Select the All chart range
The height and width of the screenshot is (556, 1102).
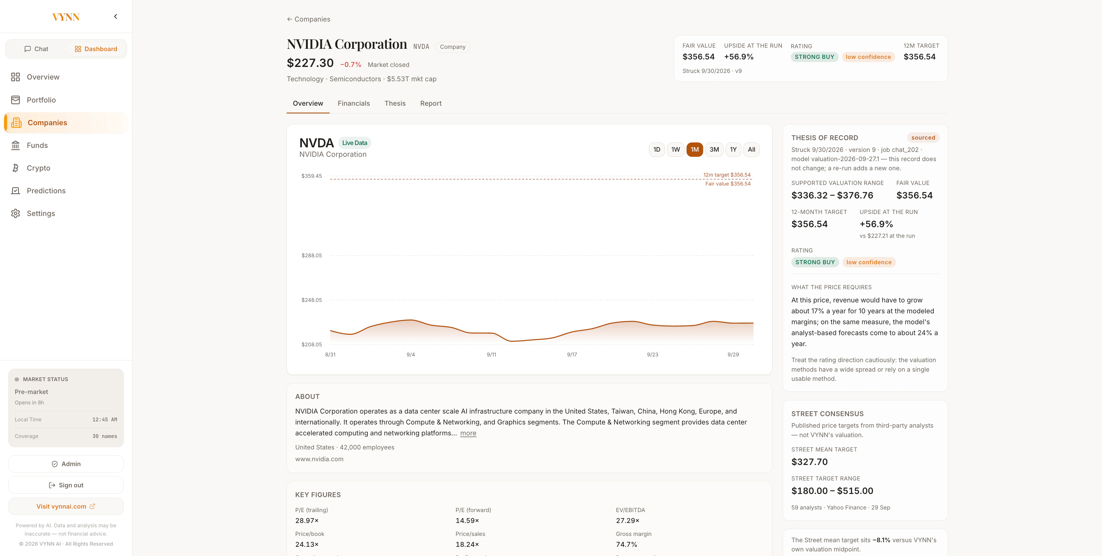click(x=752, y=150)
